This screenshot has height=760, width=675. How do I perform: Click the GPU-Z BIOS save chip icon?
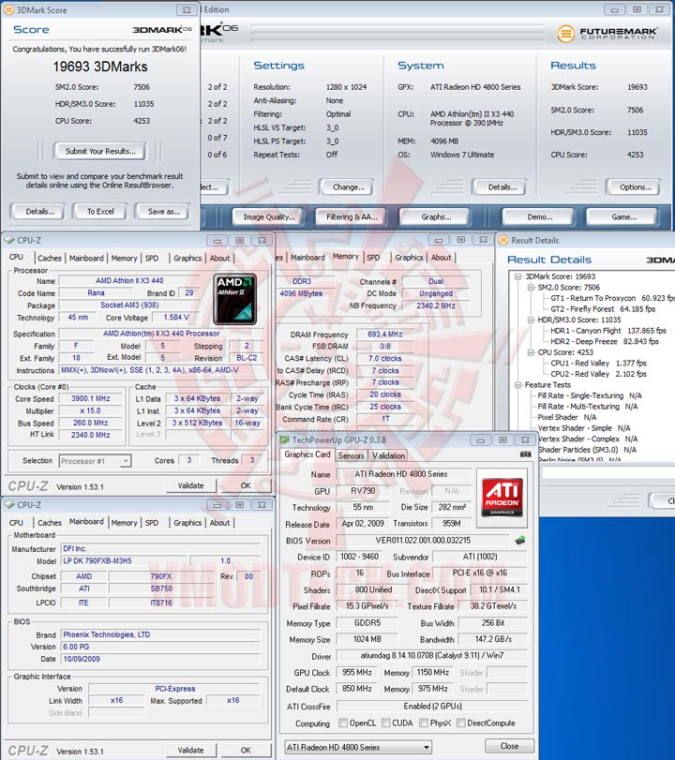[x=520, y=540]
